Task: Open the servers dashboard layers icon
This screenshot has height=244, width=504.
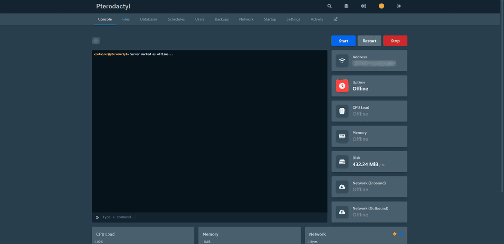Action: (346, 6)
